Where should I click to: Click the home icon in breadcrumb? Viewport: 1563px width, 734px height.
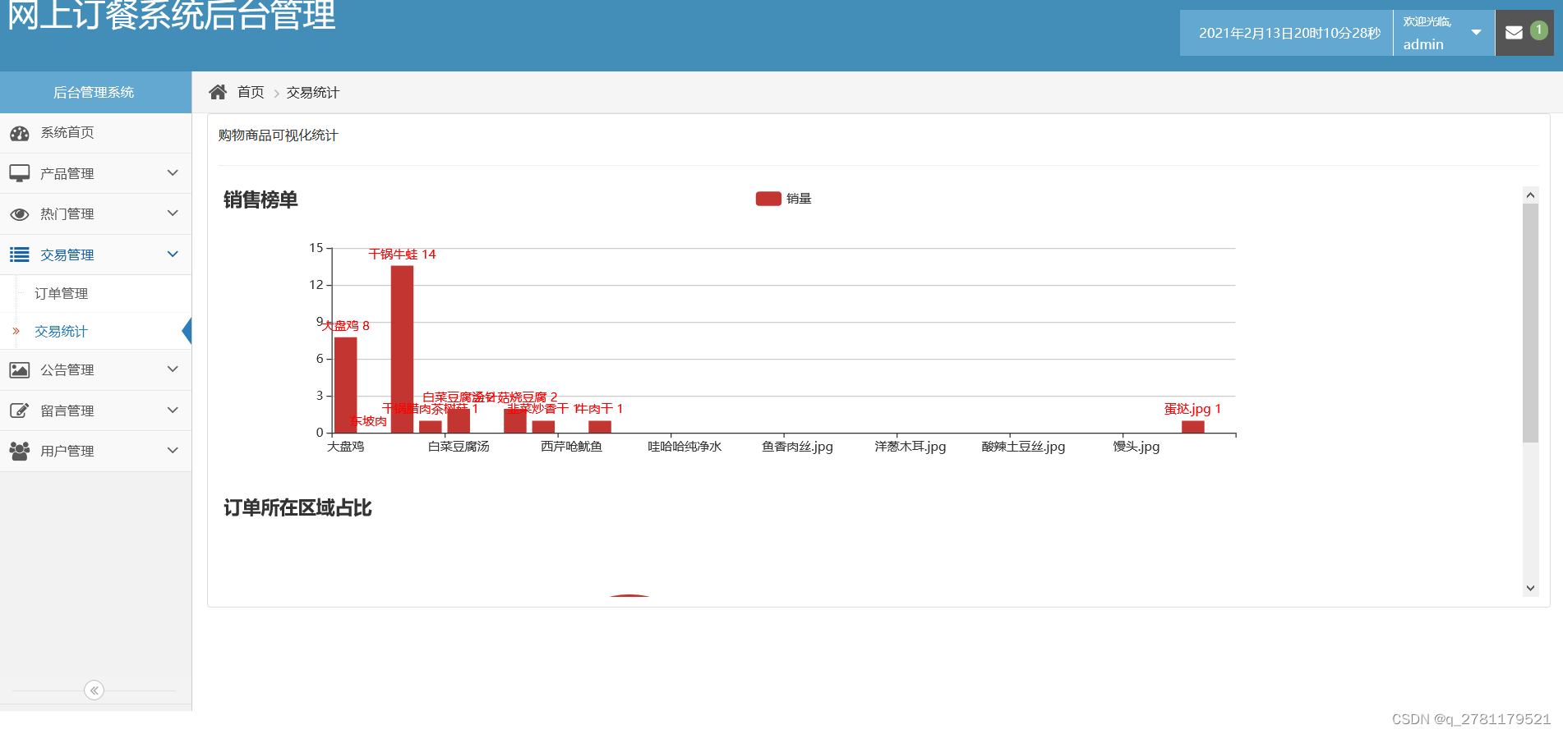click(218, 92)
